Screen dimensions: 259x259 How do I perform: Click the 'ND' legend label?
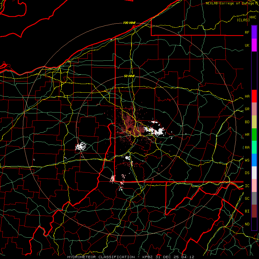(x=247, y=224)
